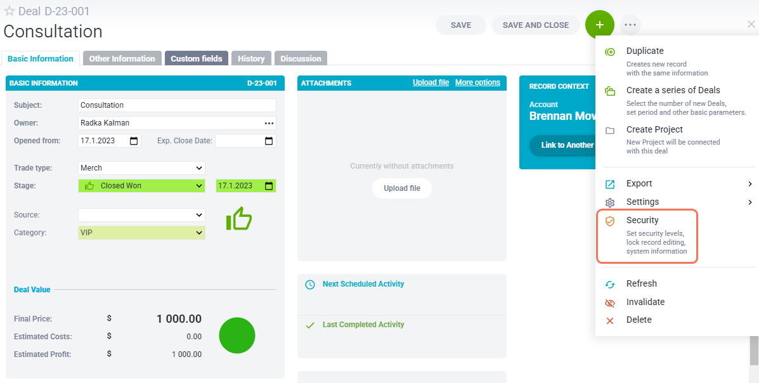Expand the Stage Closed Won dropdown

point(199,185)
